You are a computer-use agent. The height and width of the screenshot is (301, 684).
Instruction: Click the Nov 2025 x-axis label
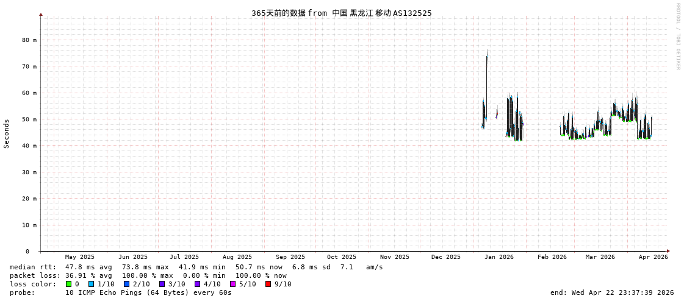(394, 257)
